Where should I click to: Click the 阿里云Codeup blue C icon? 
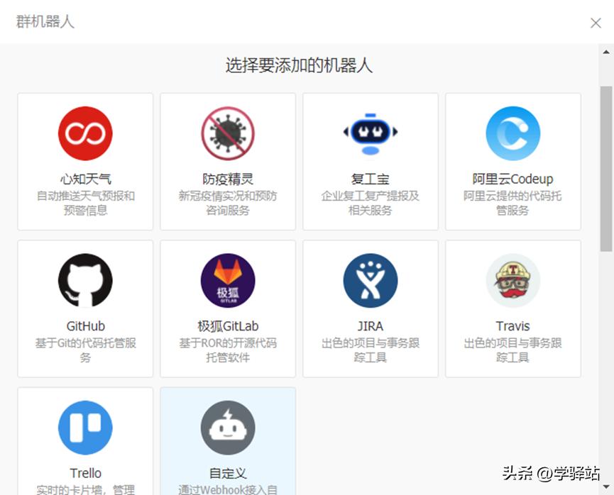512,133
